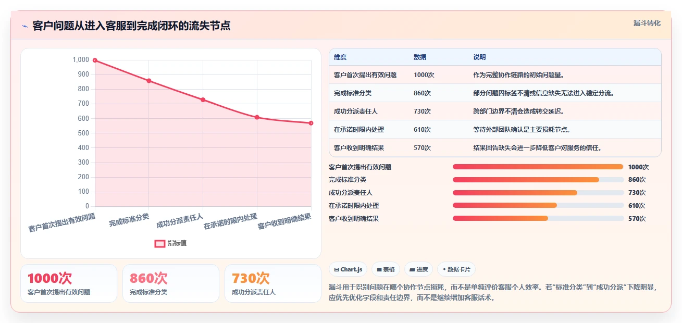The image size is (682, 323).
Task: Click table cell 客户首次提出有效问题
Action: [365, 75]
